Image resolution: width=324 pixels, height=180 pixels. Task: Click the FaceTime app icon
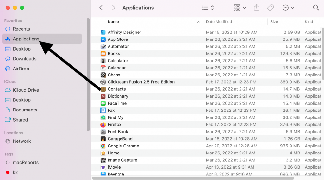(x=103, y=103)
